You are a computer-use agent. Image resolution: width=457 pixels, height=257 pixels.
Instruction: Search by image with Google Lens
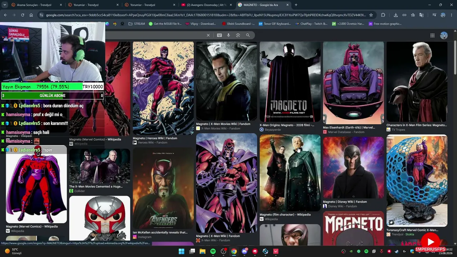238,35
